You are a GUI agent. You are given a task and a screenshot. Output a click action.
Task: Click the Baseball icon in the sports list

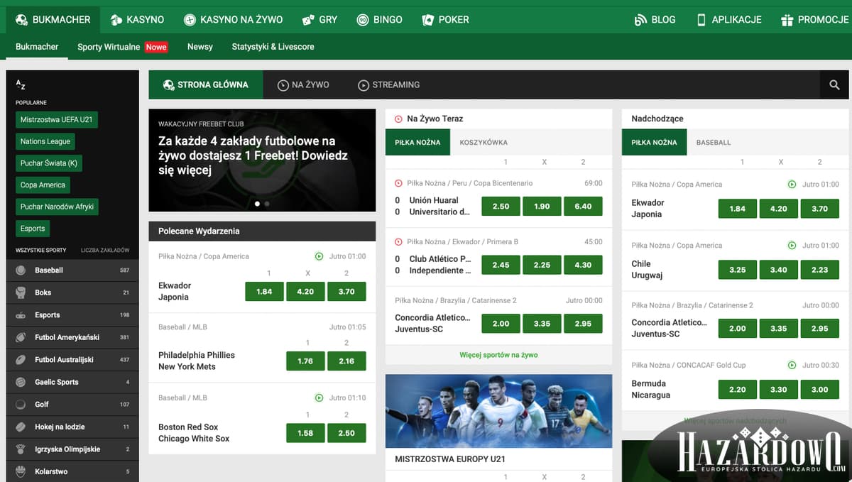coord(21,270)
